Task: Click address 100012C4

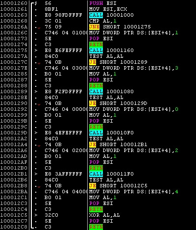Action: coord(14,209)
